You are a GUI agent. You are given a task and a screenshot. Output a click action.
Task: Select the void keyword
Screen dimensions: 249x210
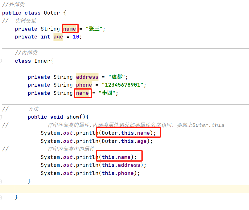click(56, 117)
